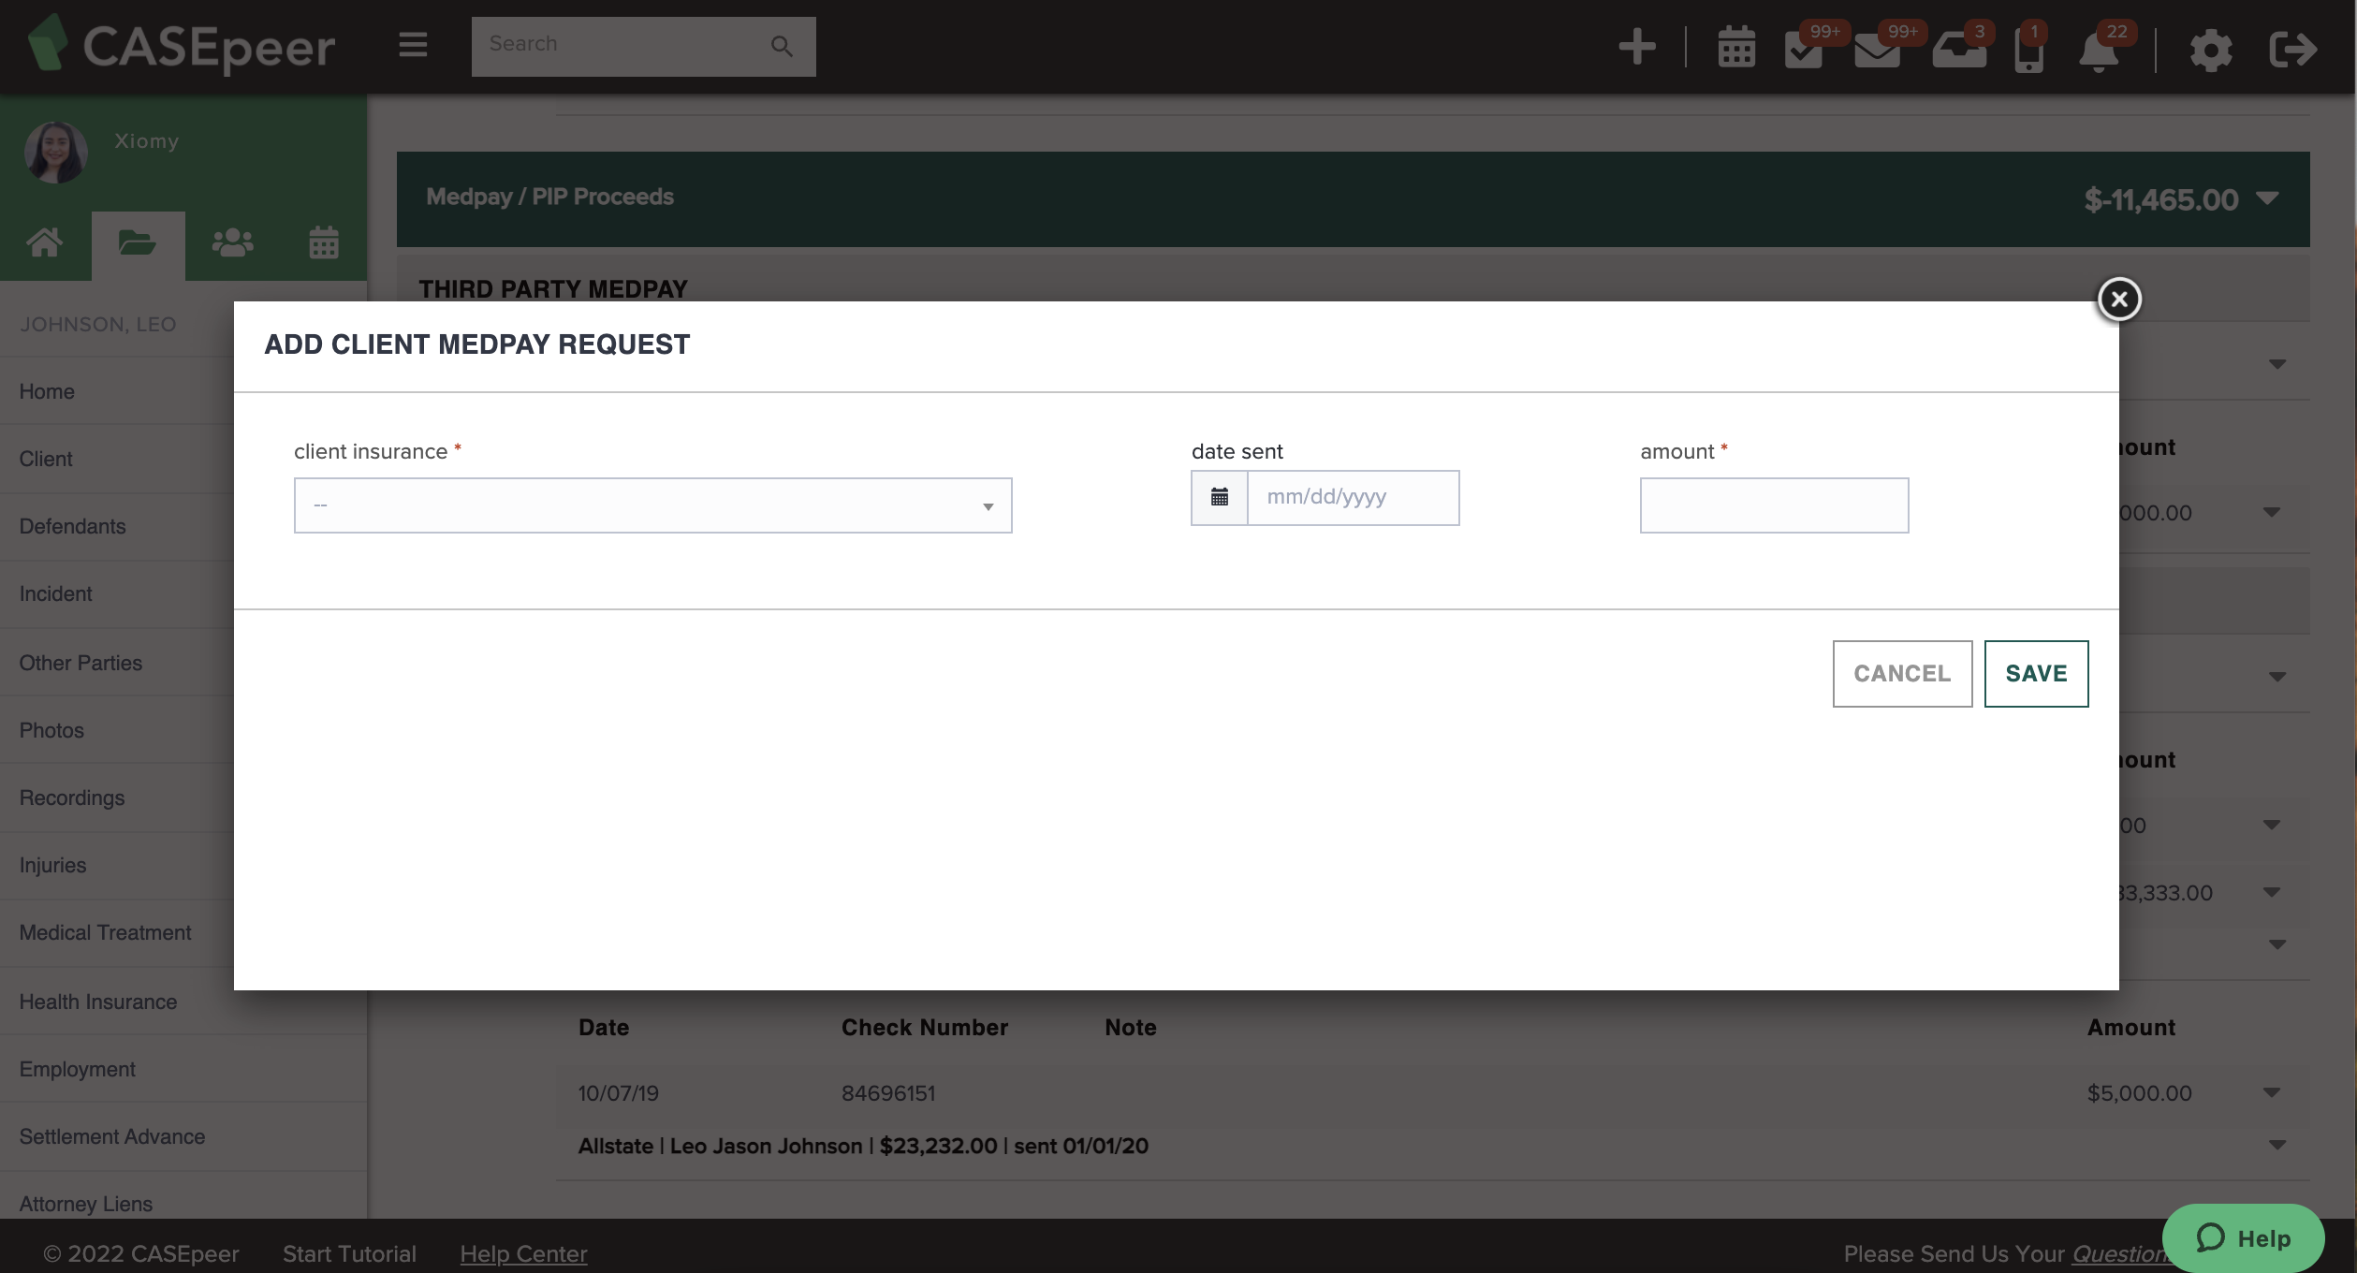Expand the Medpay / PIP Proceeds total arrow
The image size is (2357, 1273).
2267,198
